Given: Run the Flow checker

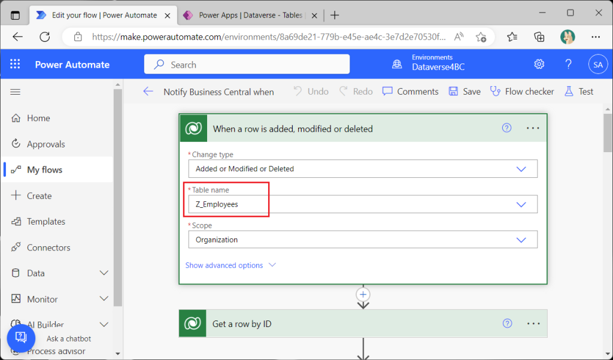Looking at the screenshot, I should pos(522,92).
